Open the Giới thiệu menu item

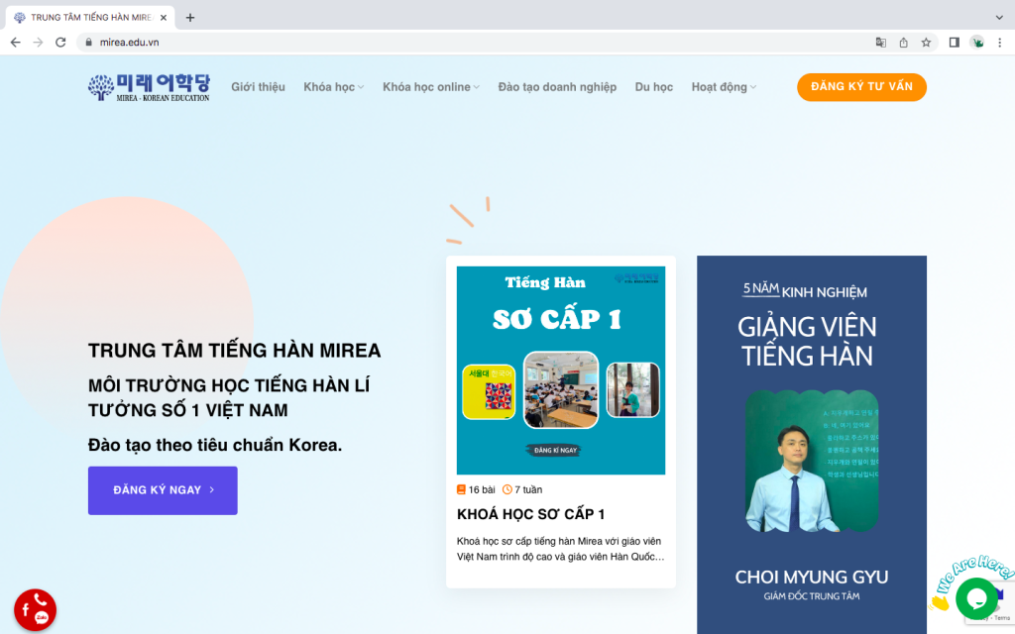[x=258, y=87]
